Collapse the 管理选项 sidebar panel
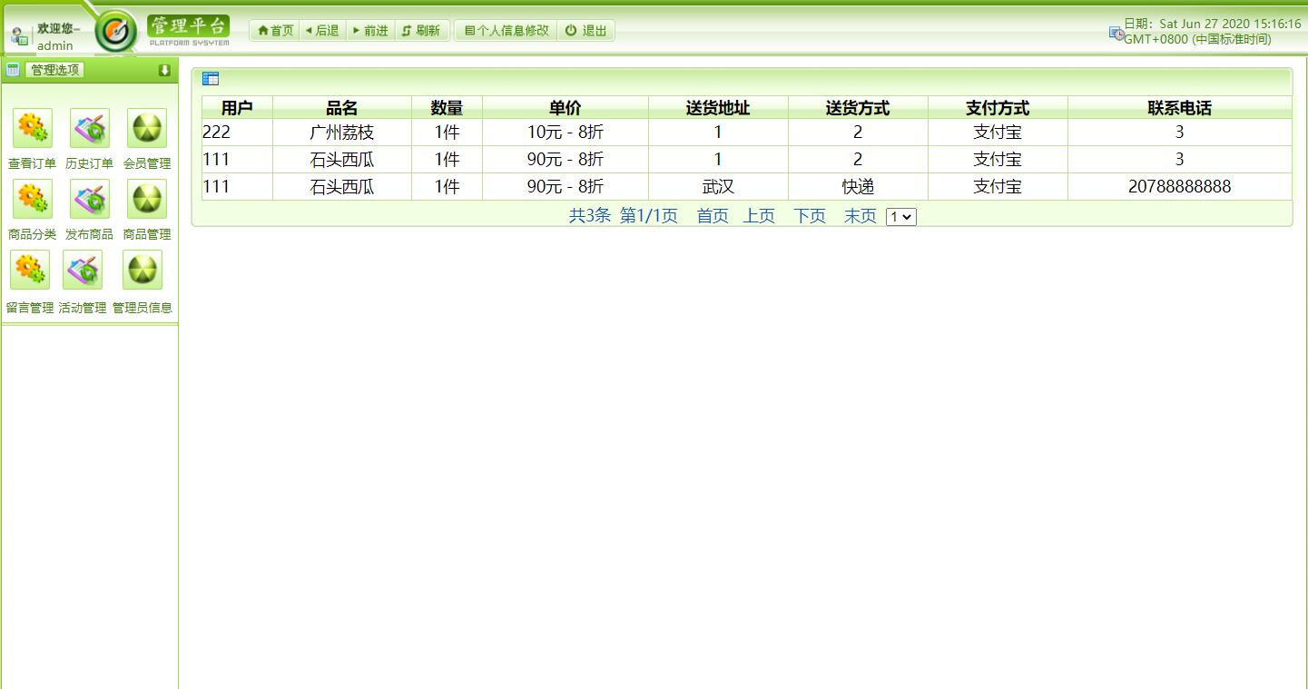Screen dimensions: 1308x689 164,69
